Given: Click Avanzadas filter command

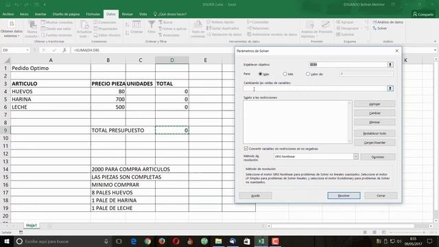Looking at the screenshot, I should pos(169,35).
